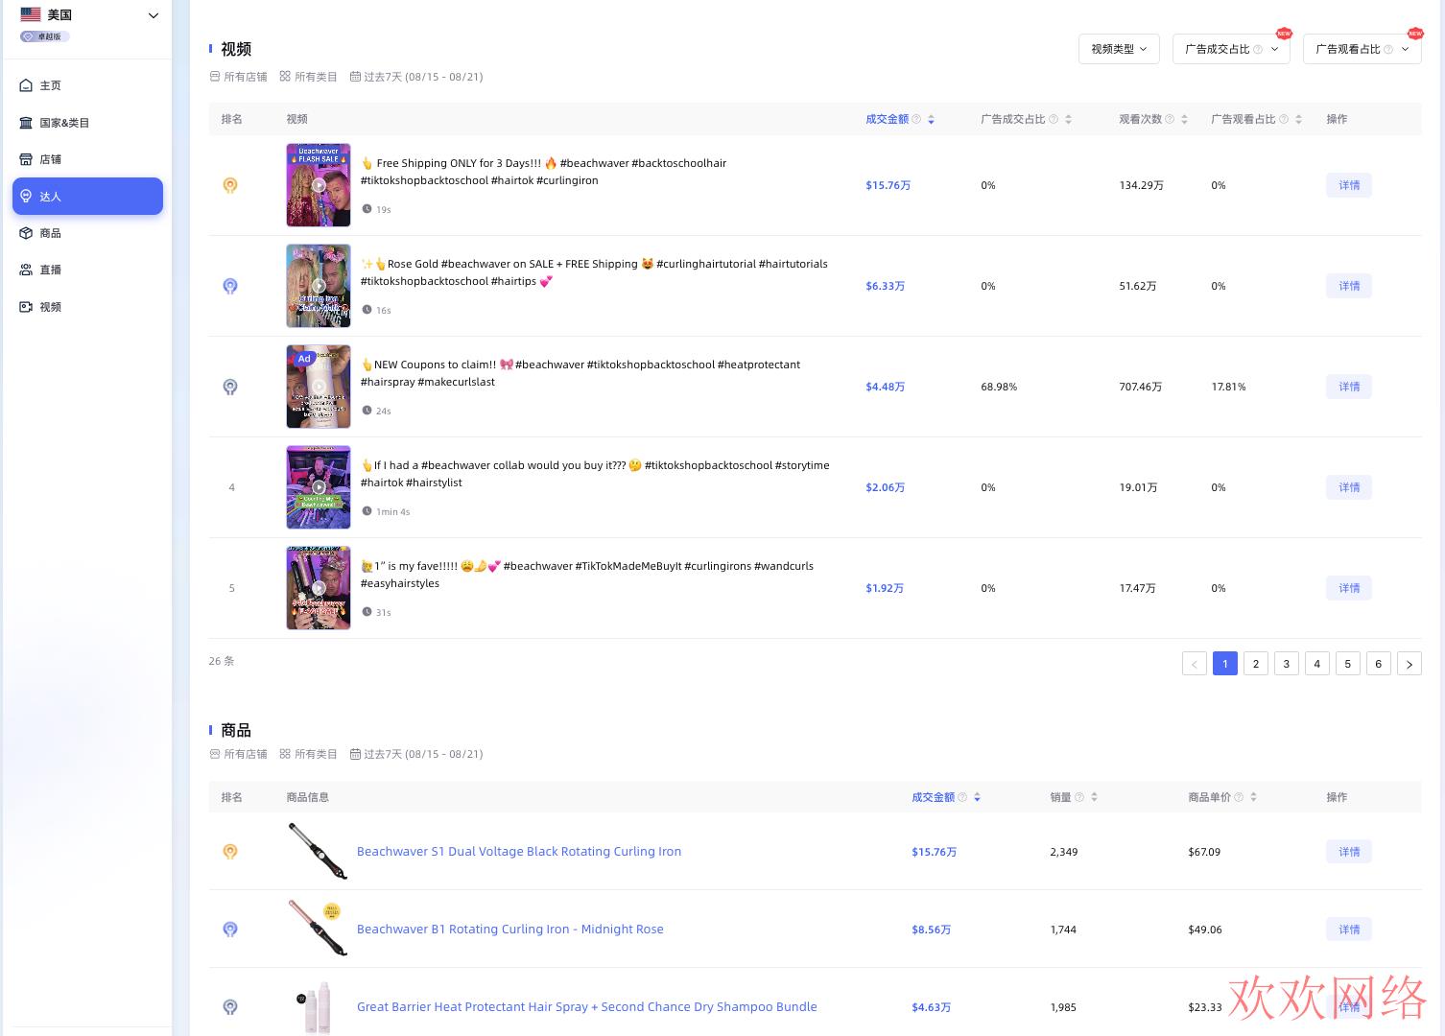Open Beachwaver B1 Midnight Rose product link
Screen dimensions: 1445x1036
tap(510, 929)
